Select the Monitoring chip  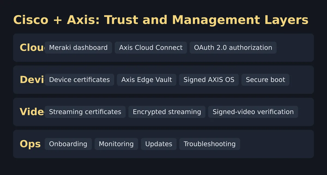(x=116, y=144)
